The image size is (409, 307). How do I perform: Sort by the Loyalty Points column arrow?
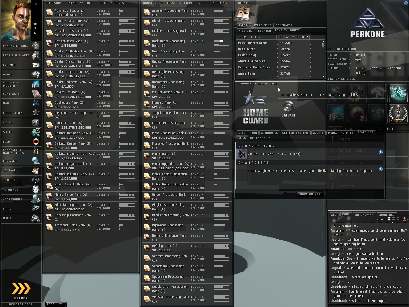tap(307, 37)
